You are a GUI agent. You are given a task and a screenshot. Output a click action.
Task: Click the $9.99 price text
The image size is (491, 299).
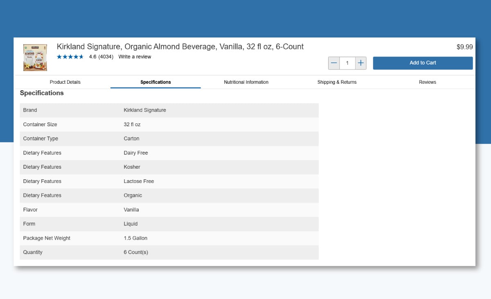[464, 47]
